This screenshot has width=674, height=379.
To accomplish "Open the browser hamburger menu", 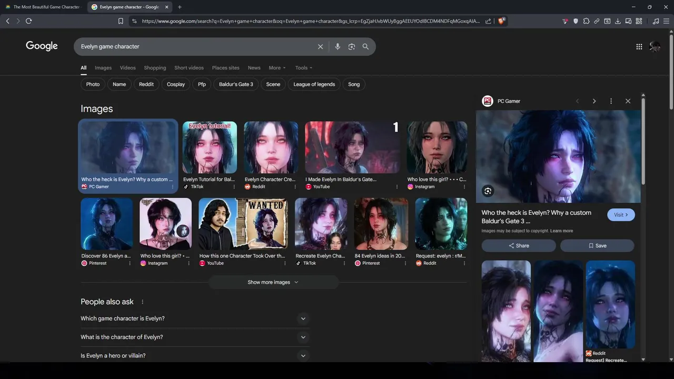I will [x=666, y=21].
